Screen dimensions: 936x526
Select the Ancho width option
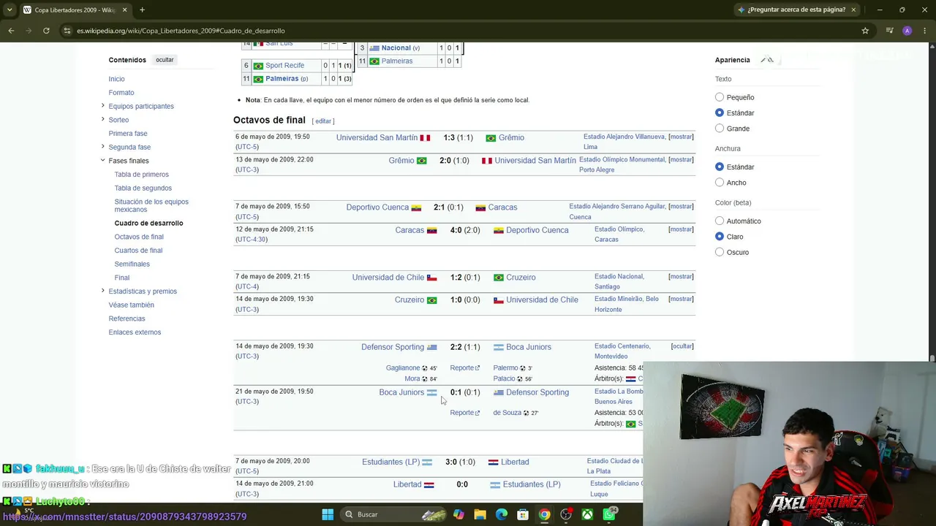coord(720,183)
